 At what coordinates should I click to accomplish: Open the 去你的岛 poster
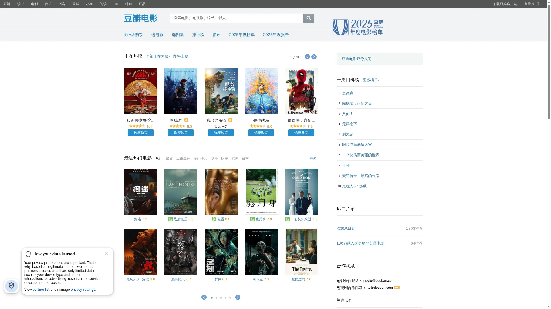[x=261, y=91]
